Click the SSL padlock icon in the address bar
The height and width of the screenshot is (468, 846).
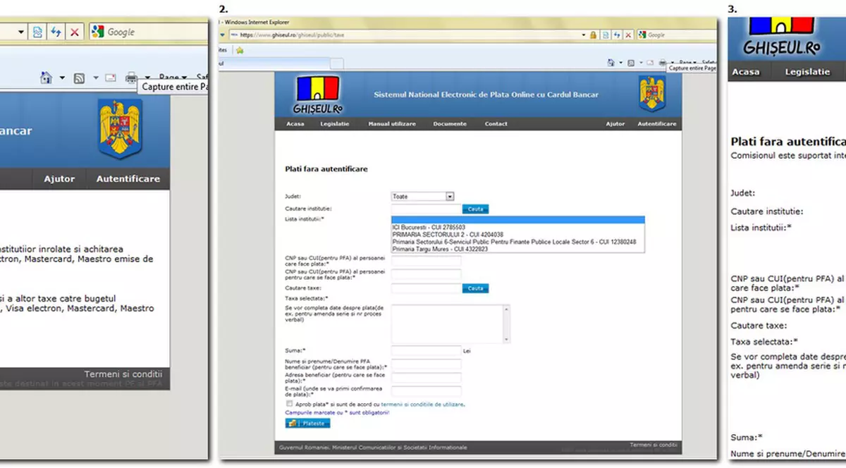pos(593,35)
